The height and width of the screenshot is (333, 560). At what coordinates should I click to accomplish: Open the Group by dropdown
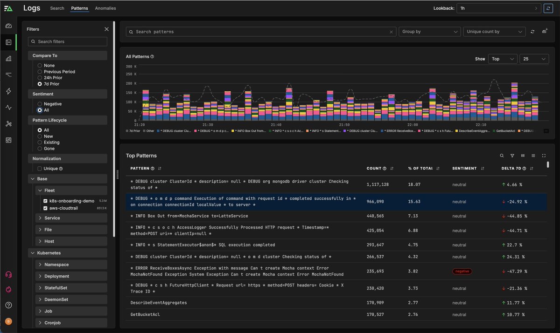pos(430,32)
